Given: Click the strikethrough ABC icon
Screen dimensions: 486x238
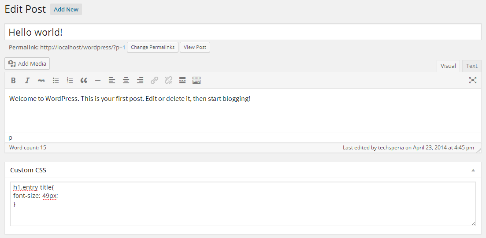Looking at the screenshot, I should 41,81.
